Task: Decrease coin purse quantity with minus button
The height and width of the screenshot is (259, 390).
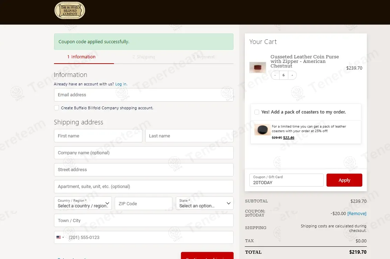Action: tap(275, 75)
